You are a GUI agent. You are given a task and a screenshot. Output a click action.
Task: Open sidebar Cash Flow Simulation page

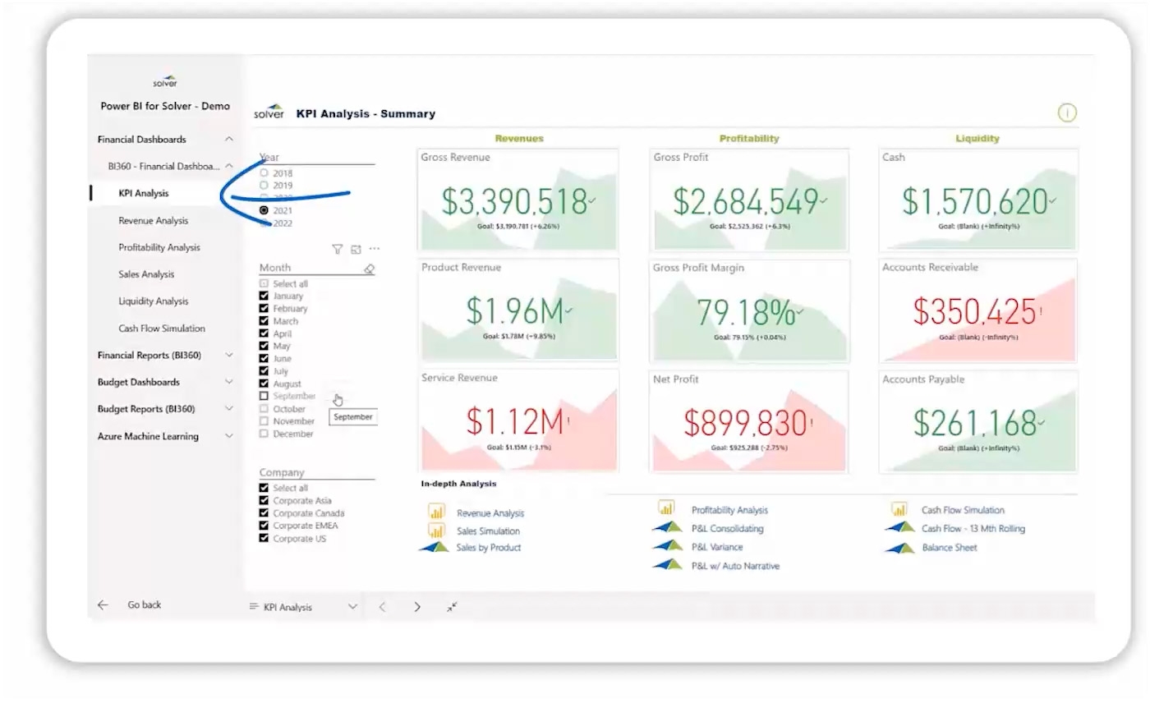162,329
